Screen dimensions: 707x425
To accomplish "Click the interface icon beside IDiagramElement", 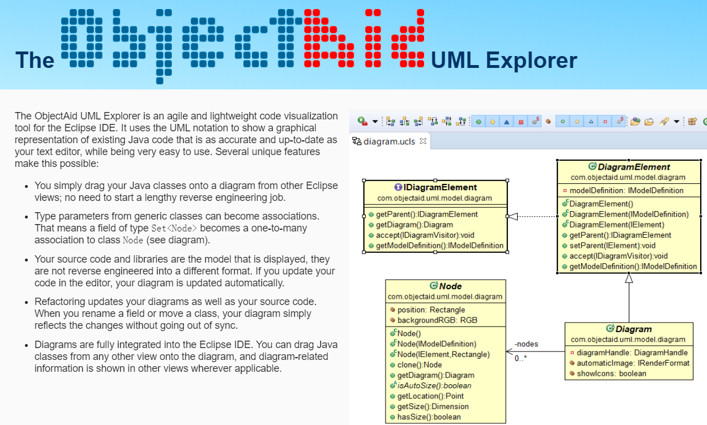I will 398,187.
